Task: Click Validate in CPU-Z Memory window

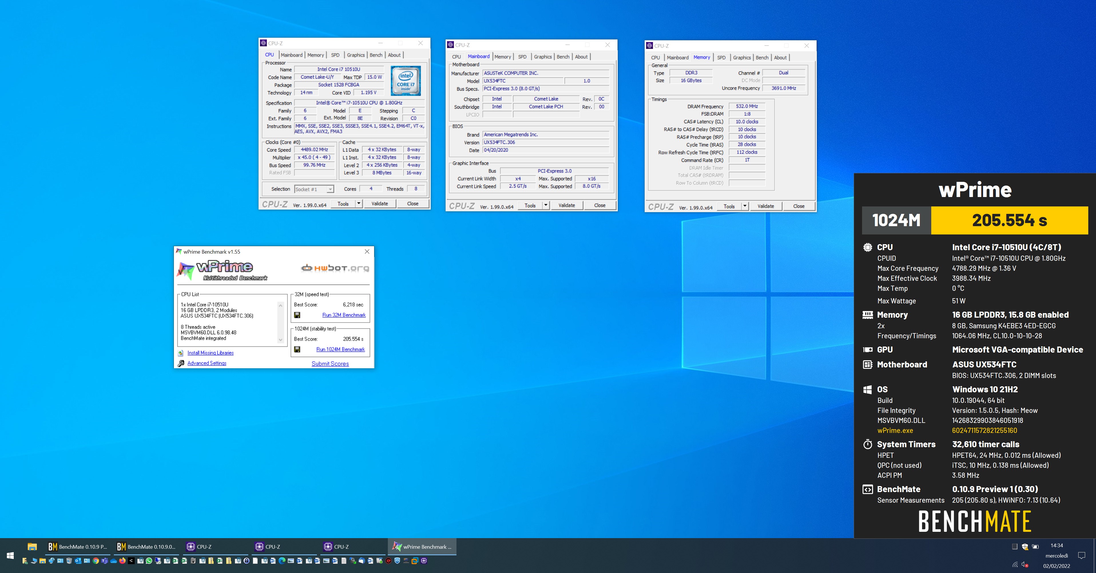Action: (766, 206)
